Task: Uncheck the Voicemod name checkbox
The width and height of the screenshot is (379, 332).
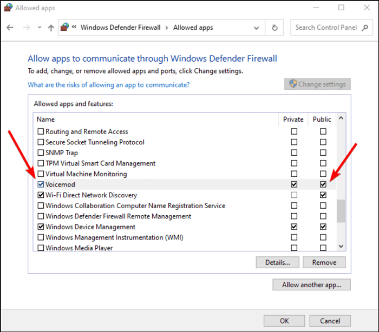Action: [41, 184]
